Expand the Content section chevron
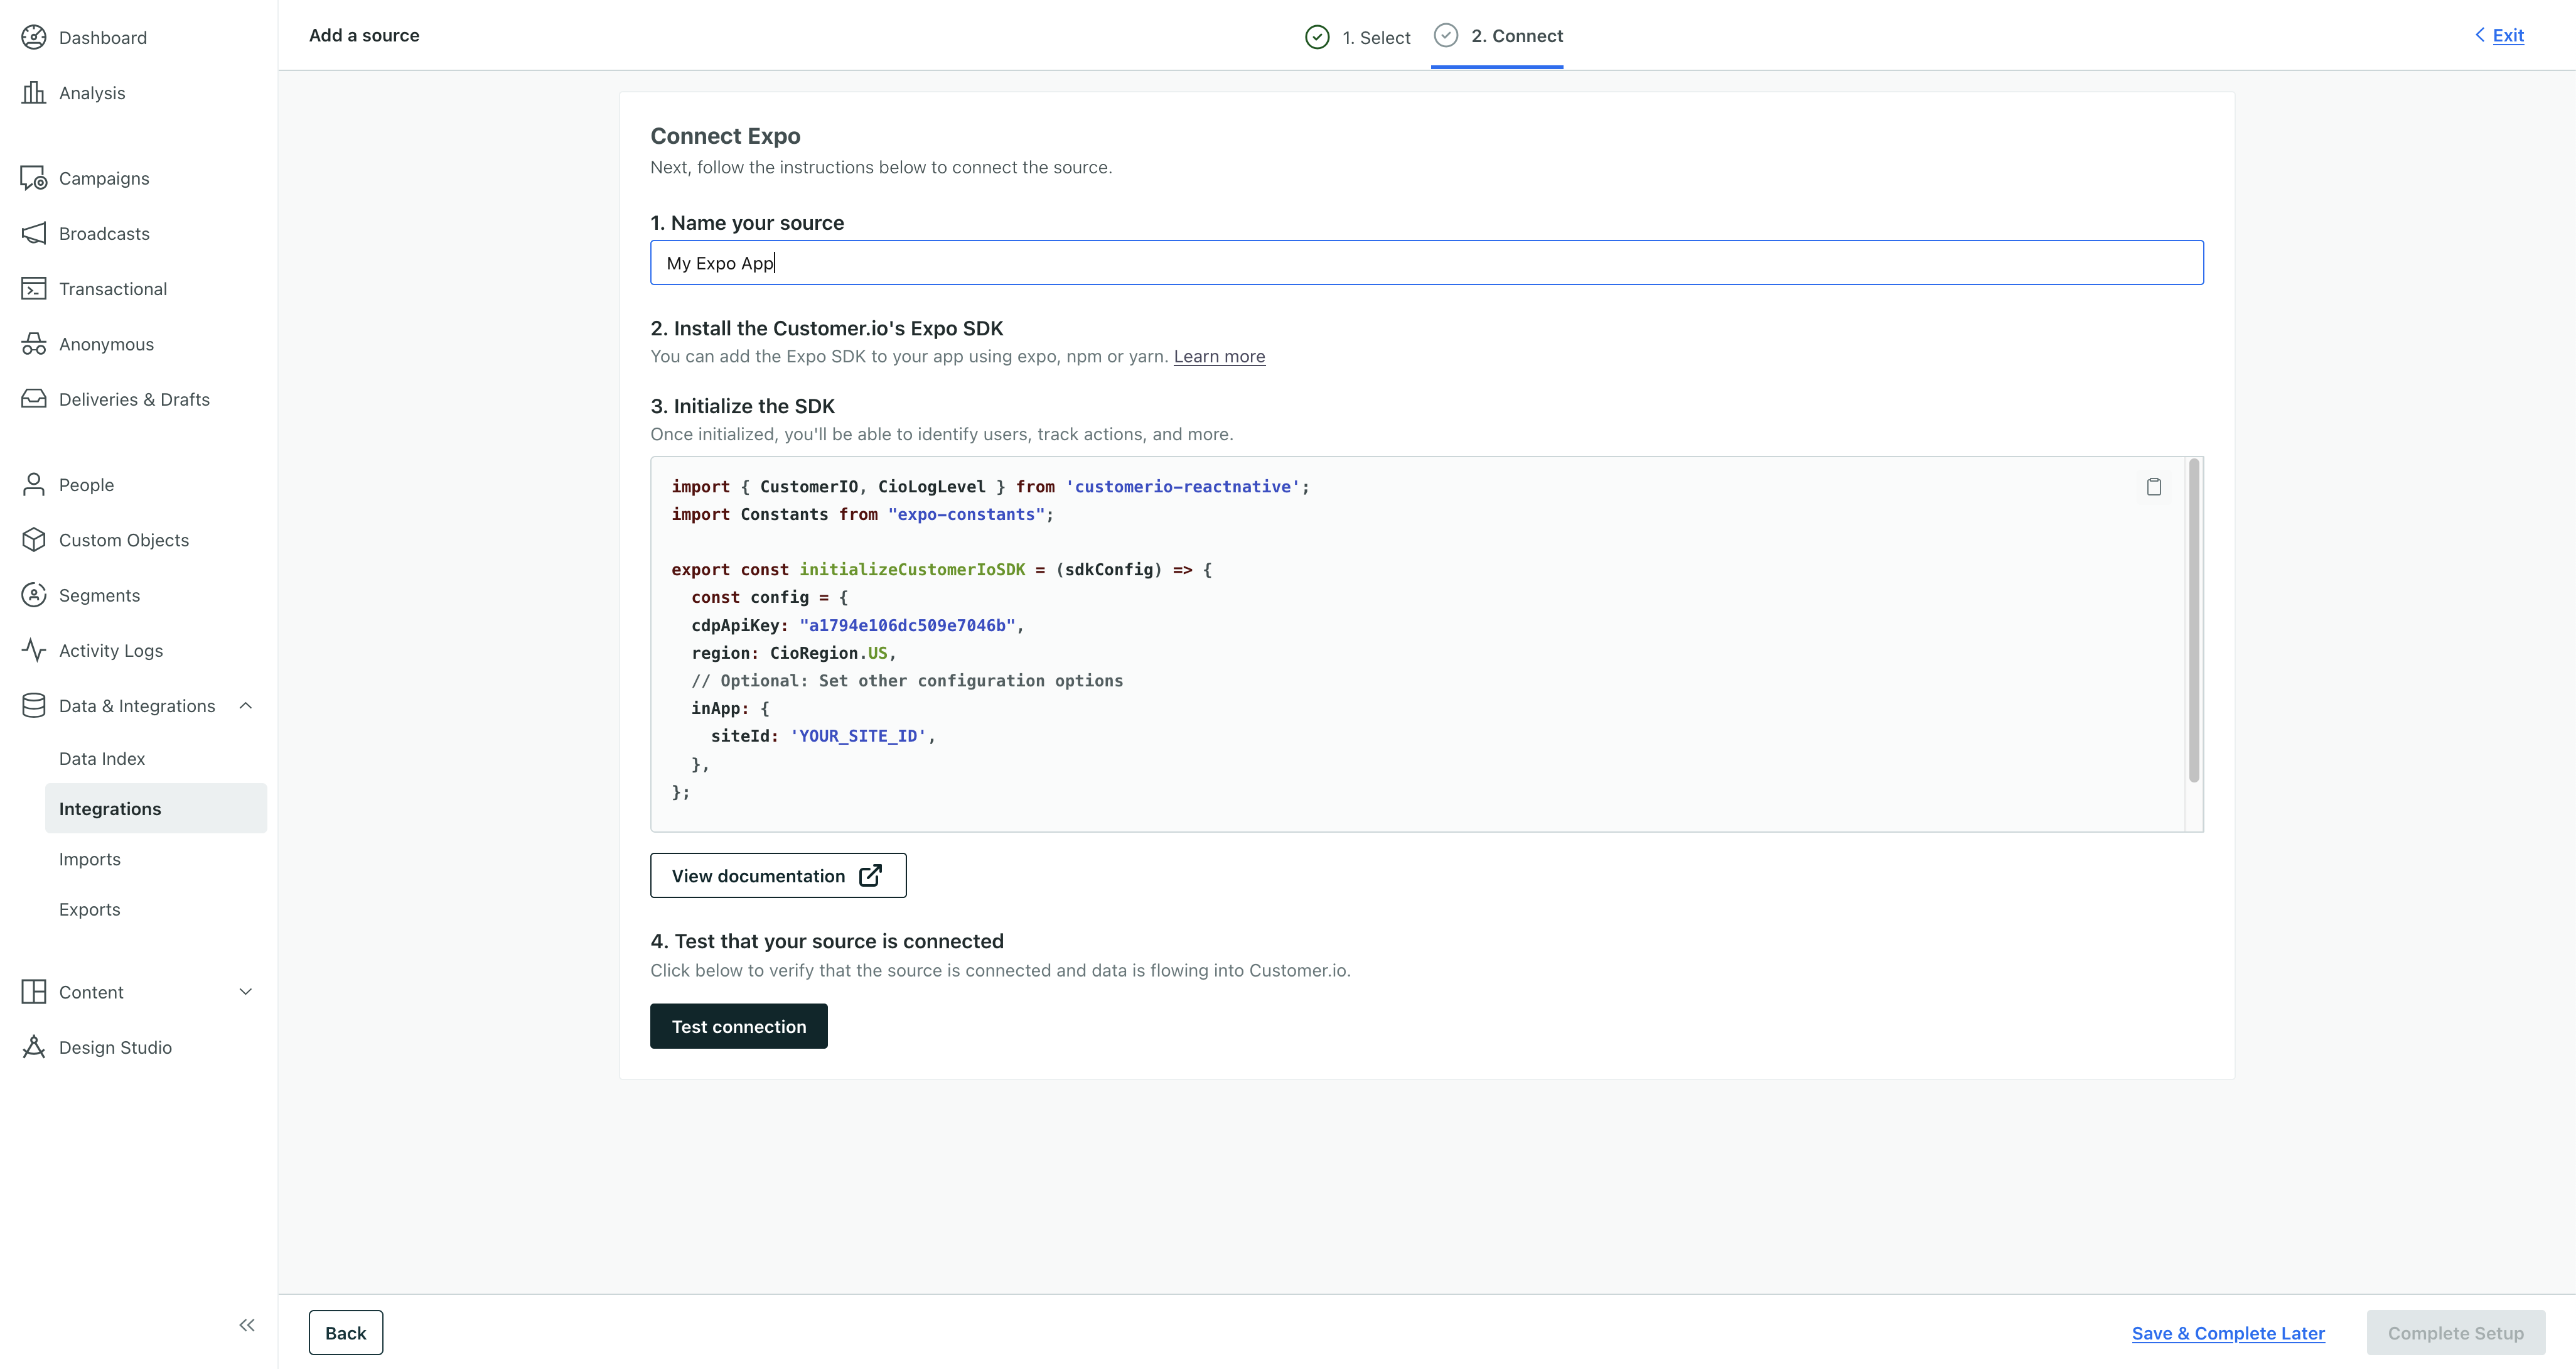This screenshot has height=1369, width=2576. point(246,992)
